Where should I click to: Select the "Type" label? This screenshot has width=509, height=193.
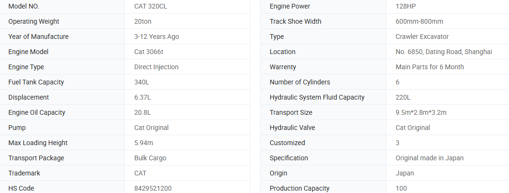click(x=277, y=37)
